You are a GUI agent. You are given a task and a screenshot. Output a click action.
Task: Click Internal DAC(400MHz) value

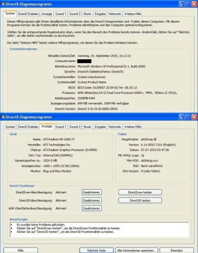(x=58, y=155)
